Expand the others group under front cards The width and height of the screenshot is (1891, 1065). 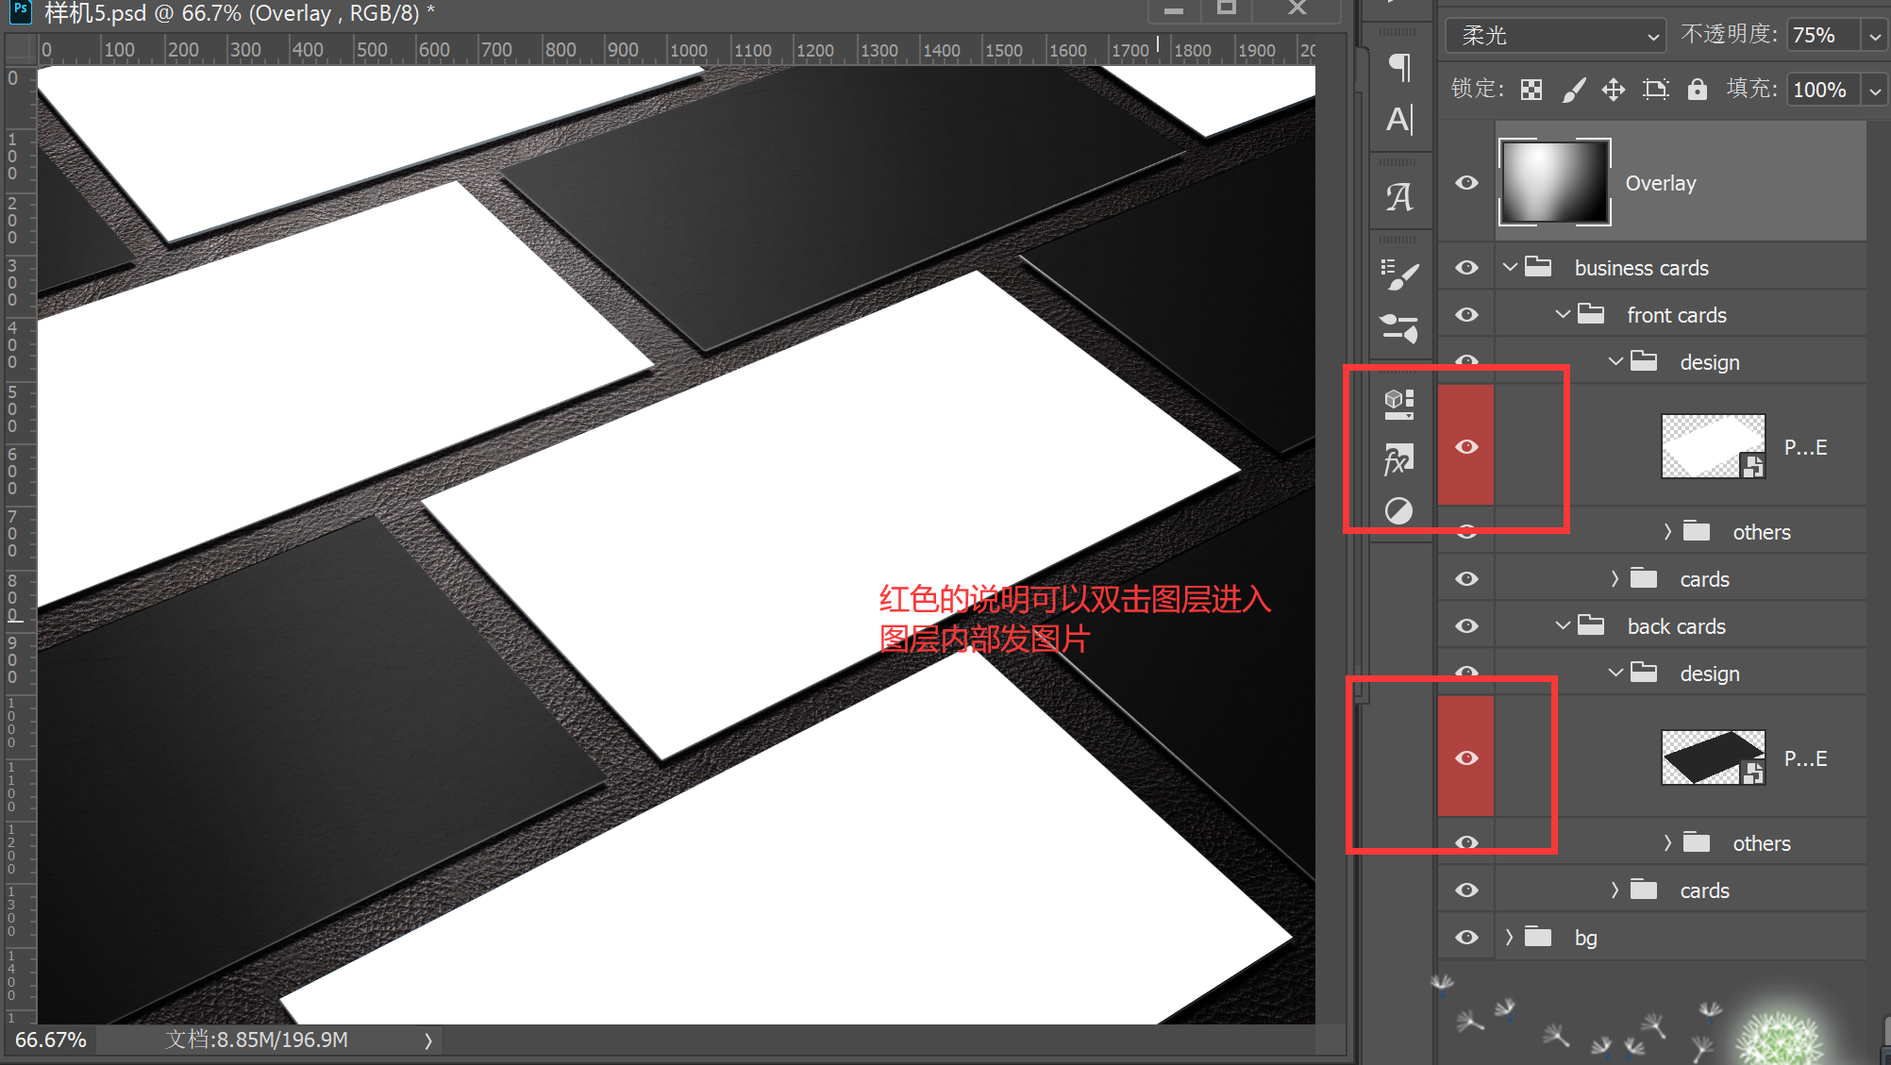click(1667, 531)
